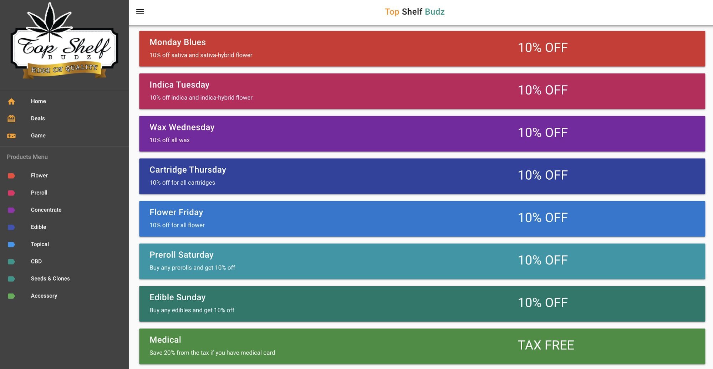Click the blue Topical tag icon

(x=11, y=245)
